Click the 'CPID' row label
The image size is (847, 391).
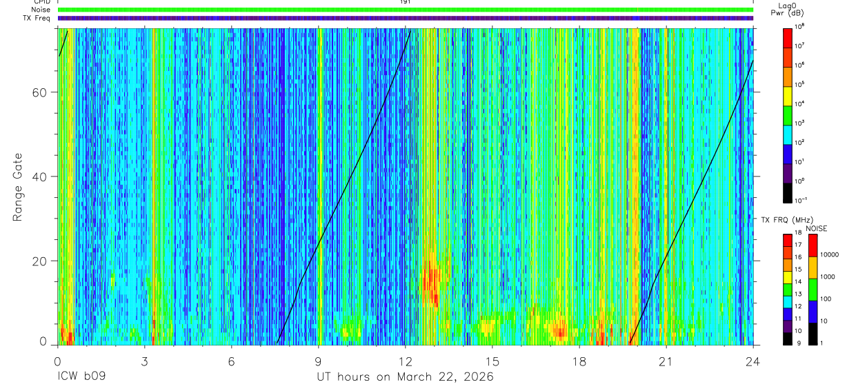[x=41, y=2]
